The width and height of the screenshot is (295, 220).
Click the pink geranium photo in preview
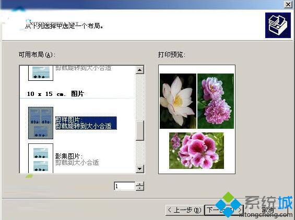(197, 151)
